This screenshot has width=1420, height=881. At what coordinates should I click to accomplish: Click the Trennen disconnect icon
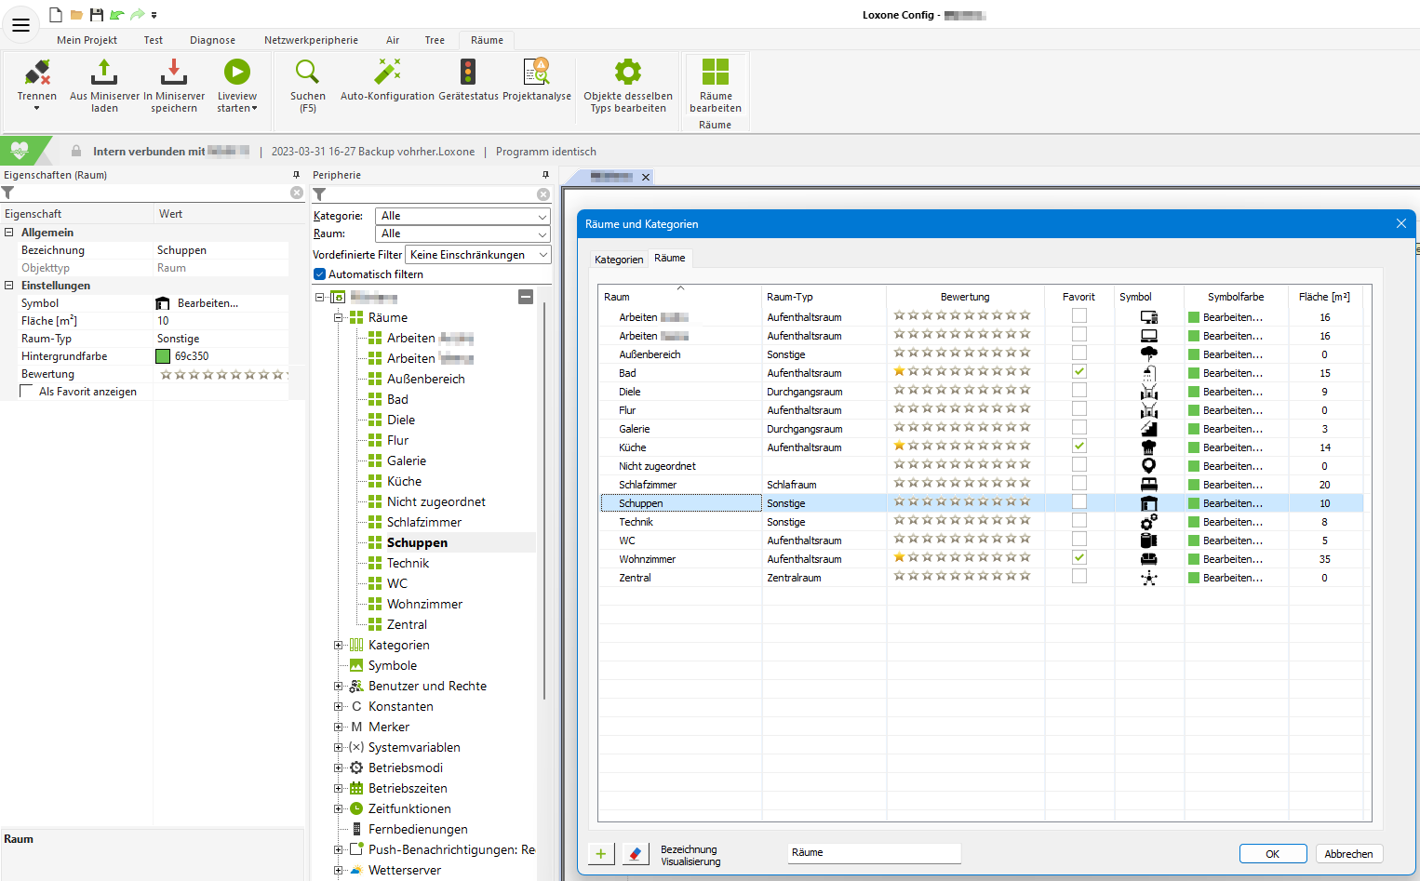point(37,72)
